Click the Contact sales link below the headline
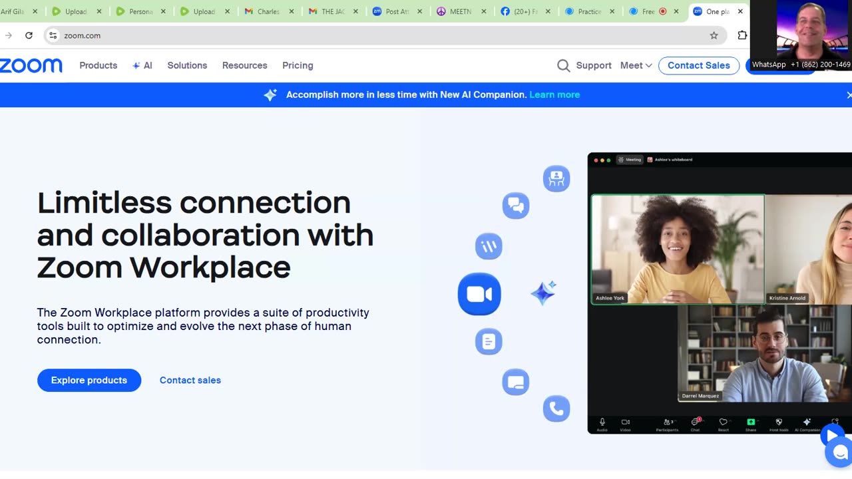The image size is (852, 479). [190, 380]
